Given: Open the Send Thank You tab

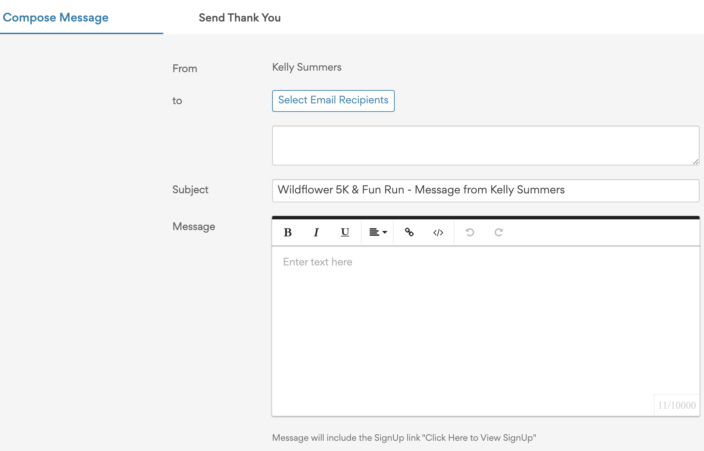Looking at the screenshot, I should tap(240, 18).
